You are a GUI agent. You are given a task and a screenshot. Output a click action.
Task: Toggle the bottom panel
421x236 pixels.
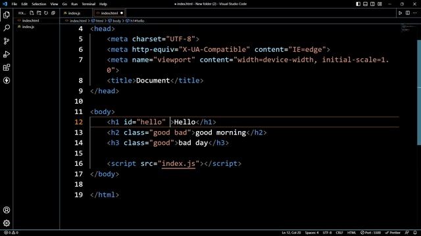pos(366,4)
